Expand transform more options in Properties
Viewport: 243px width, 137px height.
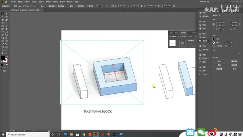coord(240,32)
